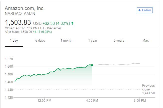Switch to the 5 days view
This screenshot has height=108, width=163.
tap(40, 41)
